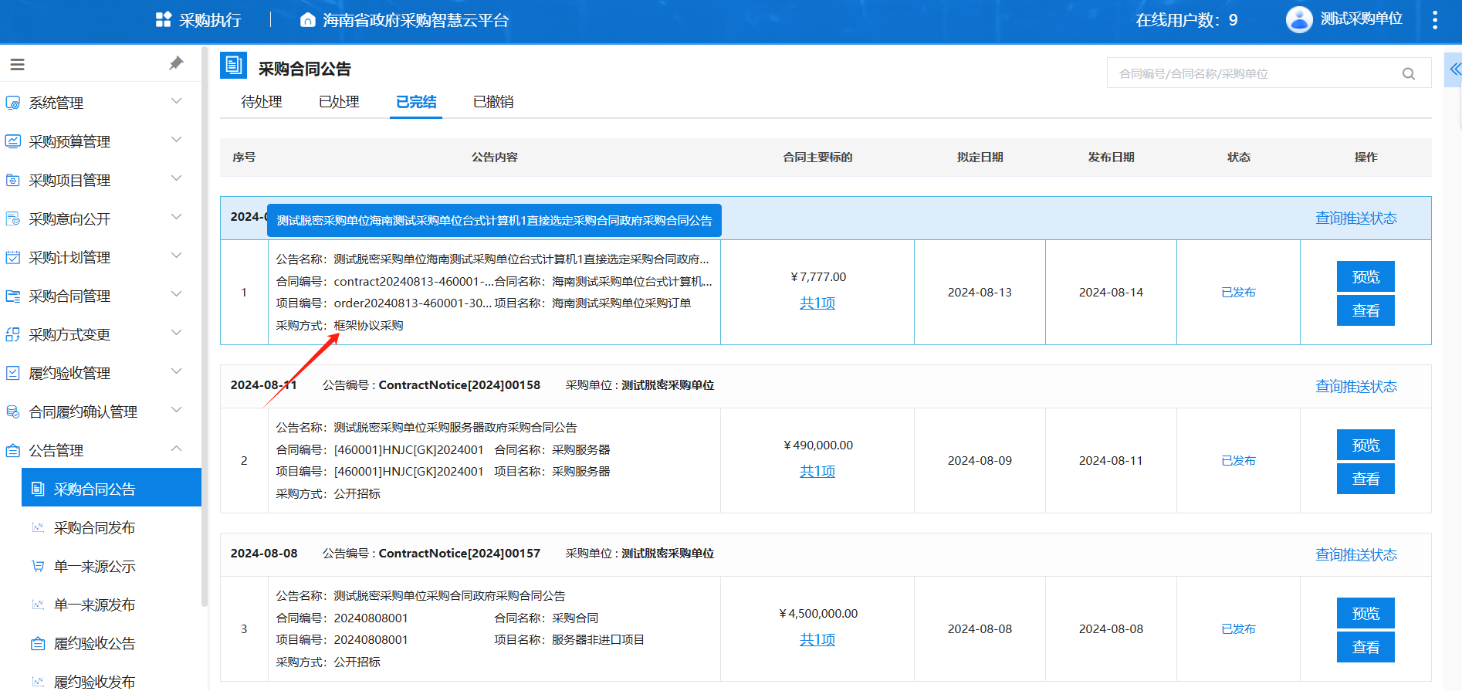Viewport: 1462px width, 691px height.
Task: Click the 系统管理 sidebar icon
Action: click(x=13, y=103)
